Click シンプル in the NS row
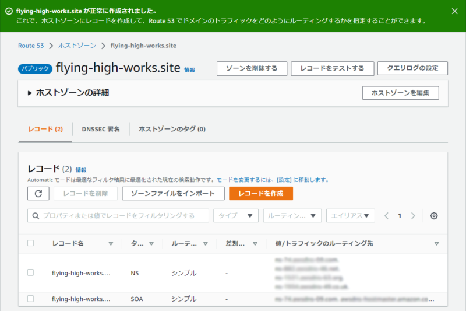The image size is (466, 311). pos(184,273)
